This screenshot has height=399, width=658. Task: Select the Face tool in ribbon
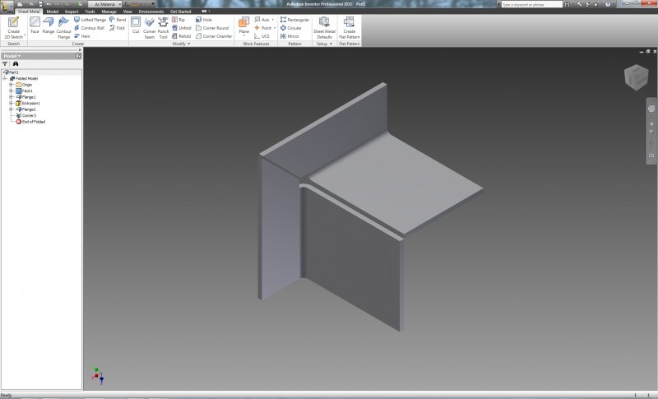point(35,26)
